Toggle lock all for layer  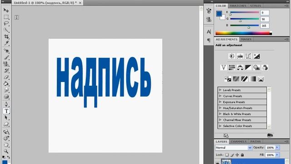point(242,155)
